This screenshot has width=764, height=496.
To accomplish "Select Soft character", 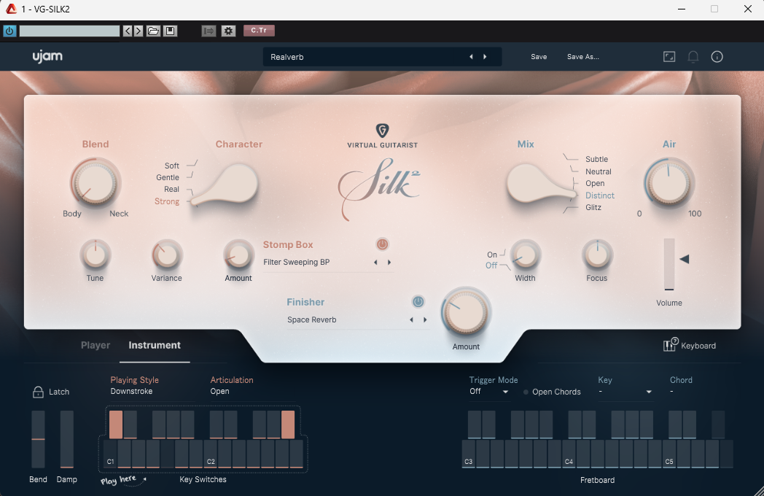I will point(171,166).
